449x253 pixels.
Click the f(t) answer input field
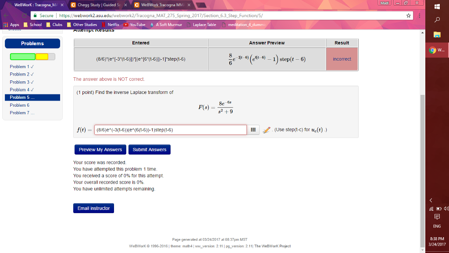(x=171, y=130)
